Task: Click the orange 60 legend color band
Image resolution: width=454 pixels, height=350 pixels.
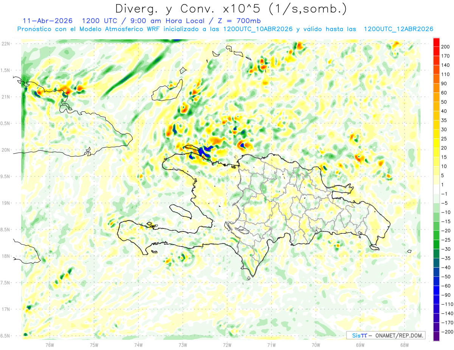Action: [x=436, y=88]
